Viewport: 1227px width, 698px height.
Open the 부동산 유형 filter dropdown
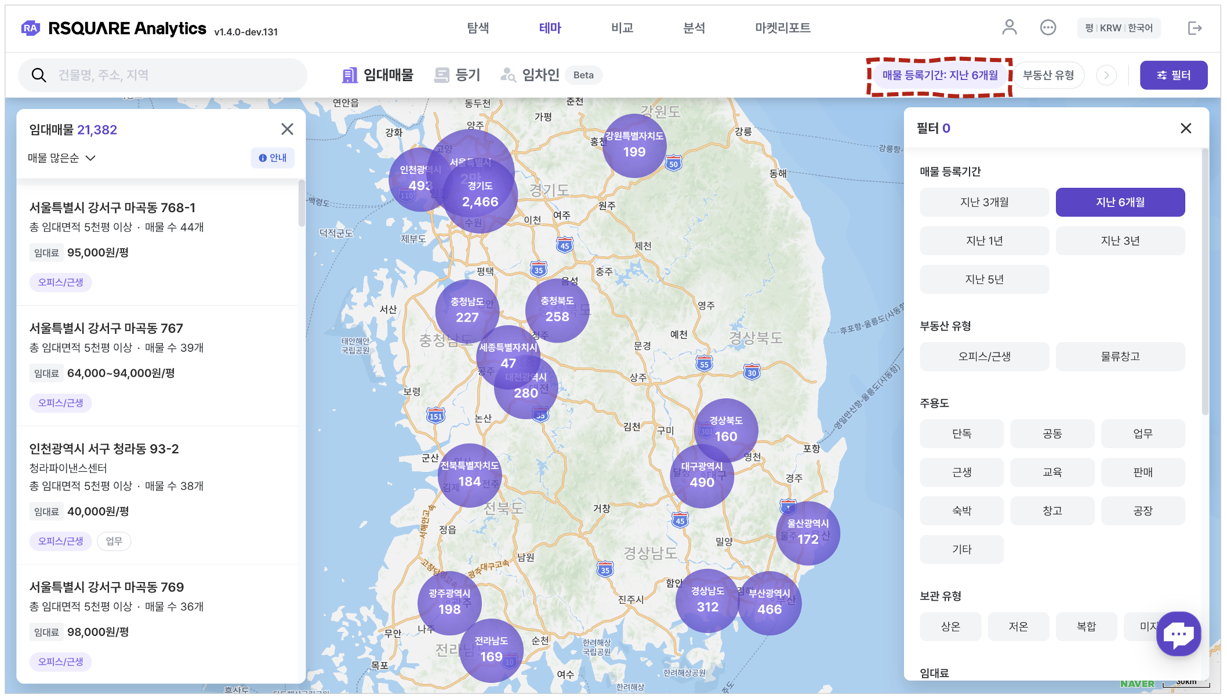coord(1048,75)
